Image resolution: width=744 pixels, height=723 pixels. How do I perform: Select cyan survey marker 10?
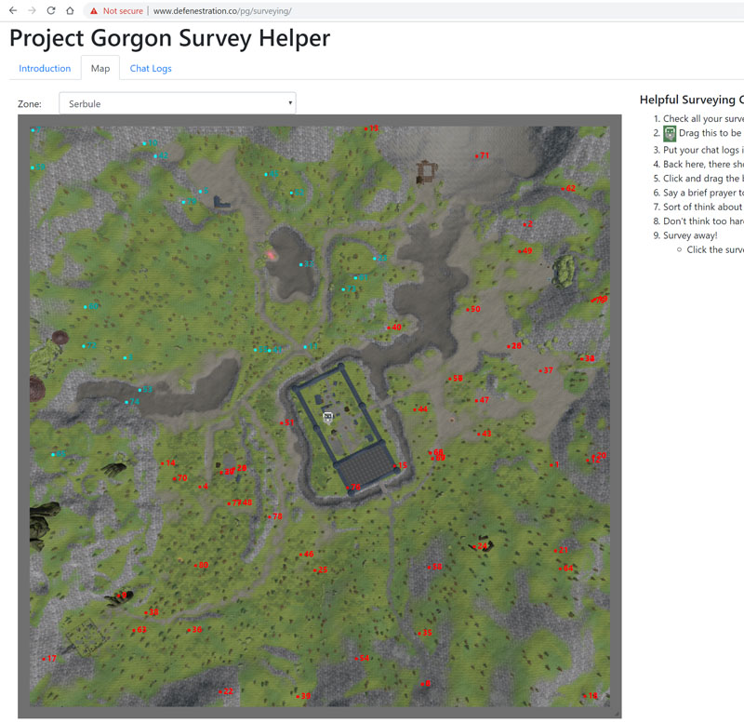tap(150, 143)
